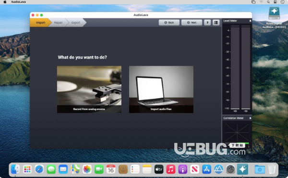Open Apple TV from the Dock
The image size is (288, 178).
159,169
